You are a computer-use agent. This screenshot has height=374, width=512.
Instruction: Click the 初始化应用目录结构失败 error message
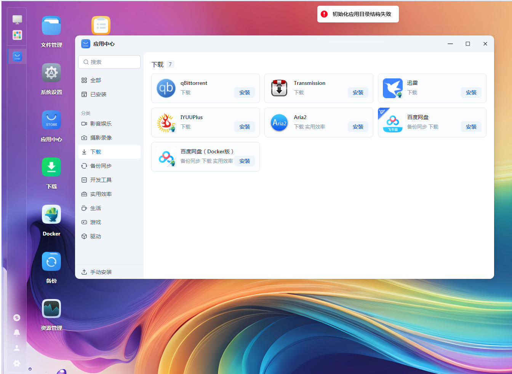point(362,14)
